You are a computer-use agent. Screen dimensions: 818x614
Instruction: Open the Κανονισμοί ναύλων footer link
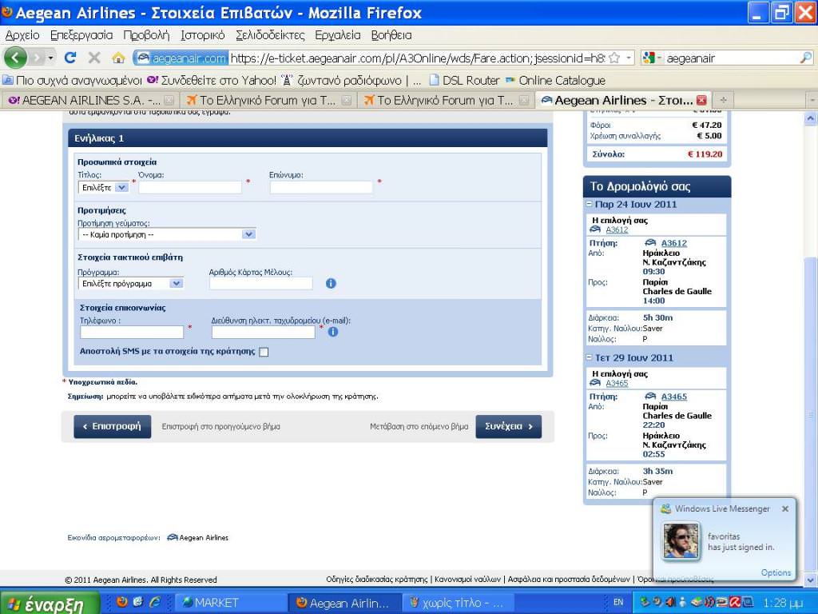(467, 579)
